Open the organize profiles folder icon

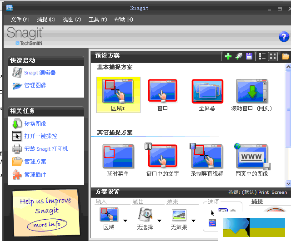[286, 56]
